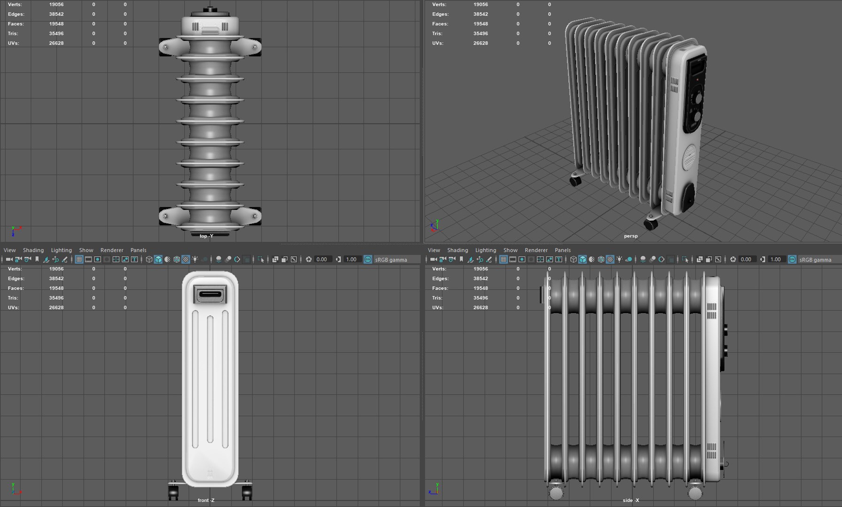Click Bookmarks icon in front panel toolbar

pos(37,259)
